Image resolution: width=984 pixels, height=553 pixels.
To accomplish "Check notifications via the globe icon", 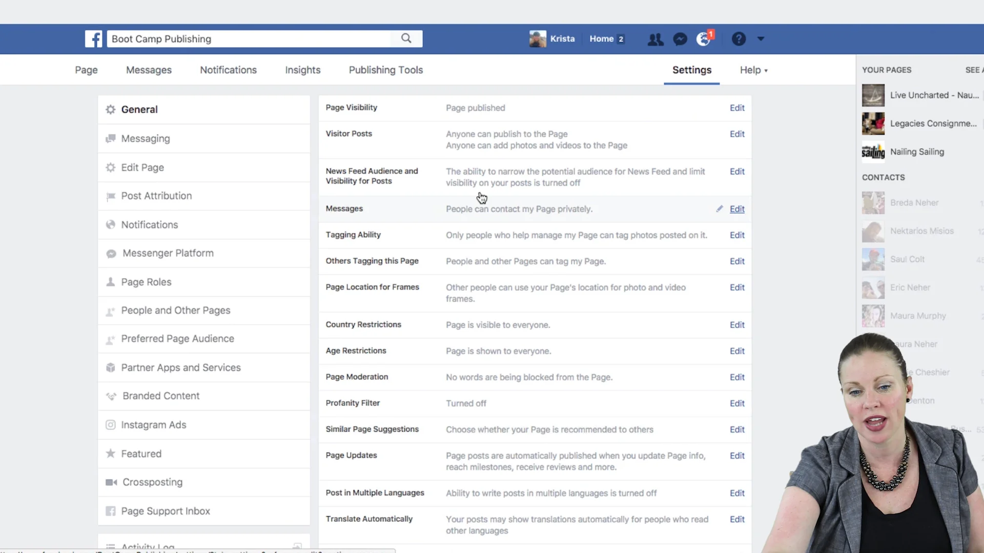I will pos(703,38).
